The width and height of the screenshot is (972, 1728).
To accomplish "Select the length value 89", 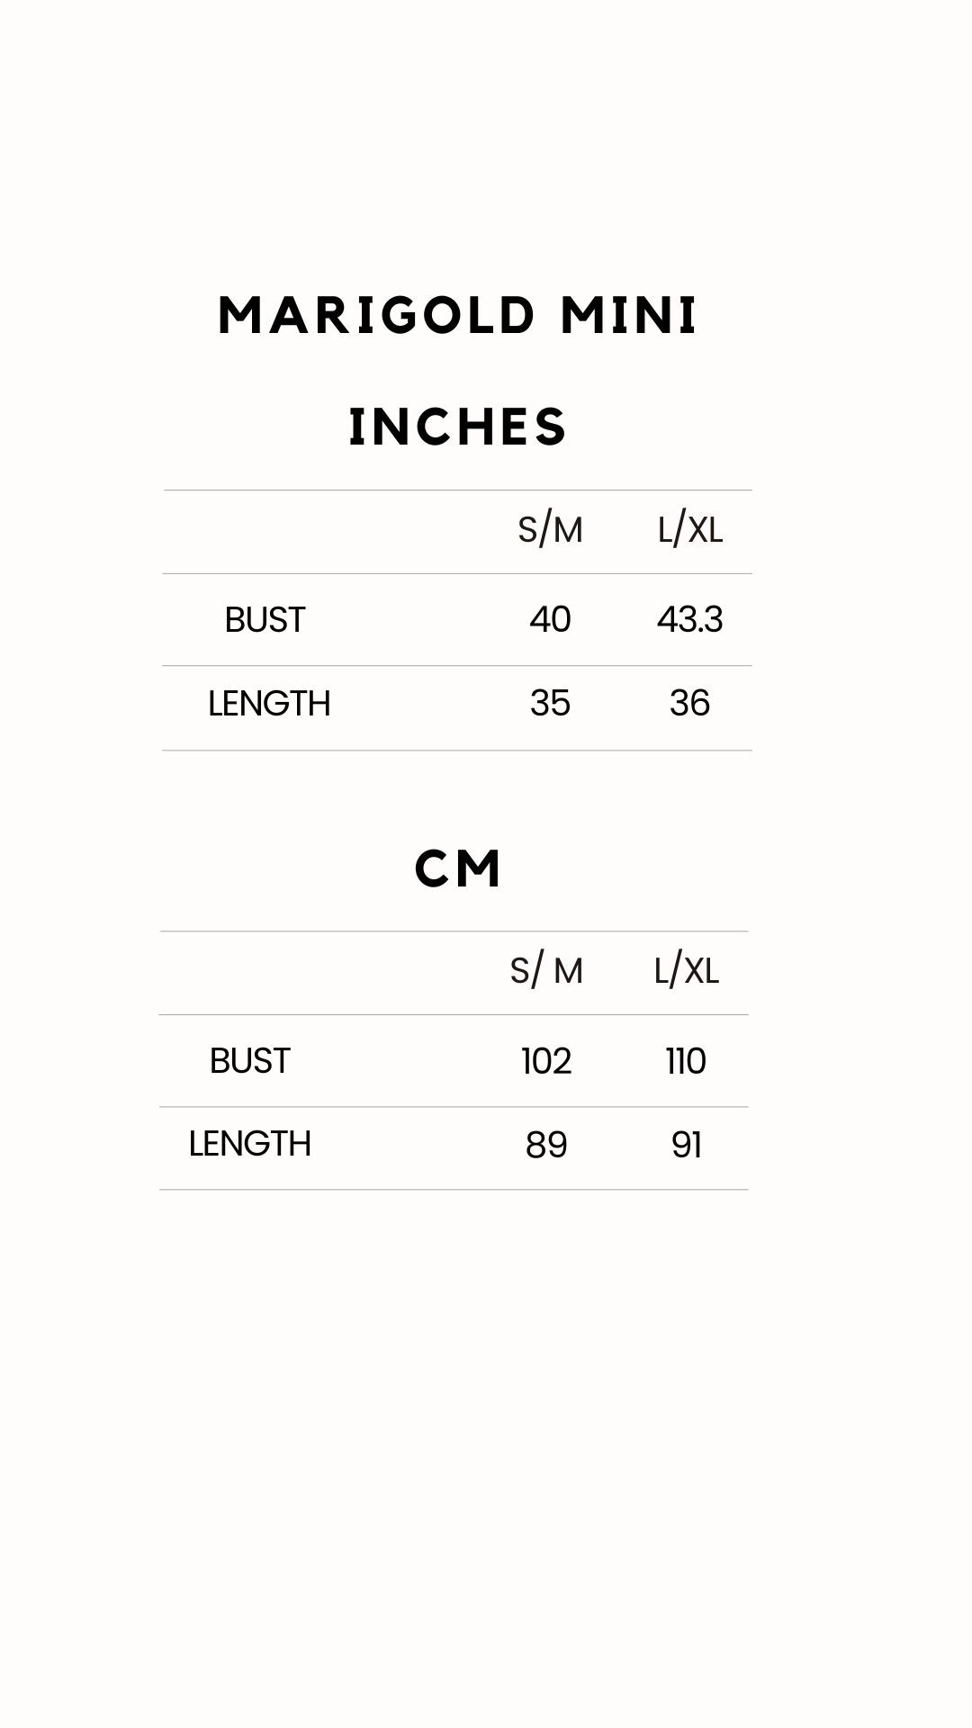I will 545,1145.
